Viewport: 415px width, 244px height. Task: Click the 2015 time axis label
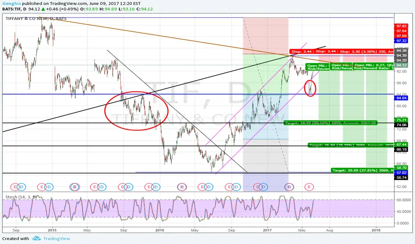click(x=52, y=230)
